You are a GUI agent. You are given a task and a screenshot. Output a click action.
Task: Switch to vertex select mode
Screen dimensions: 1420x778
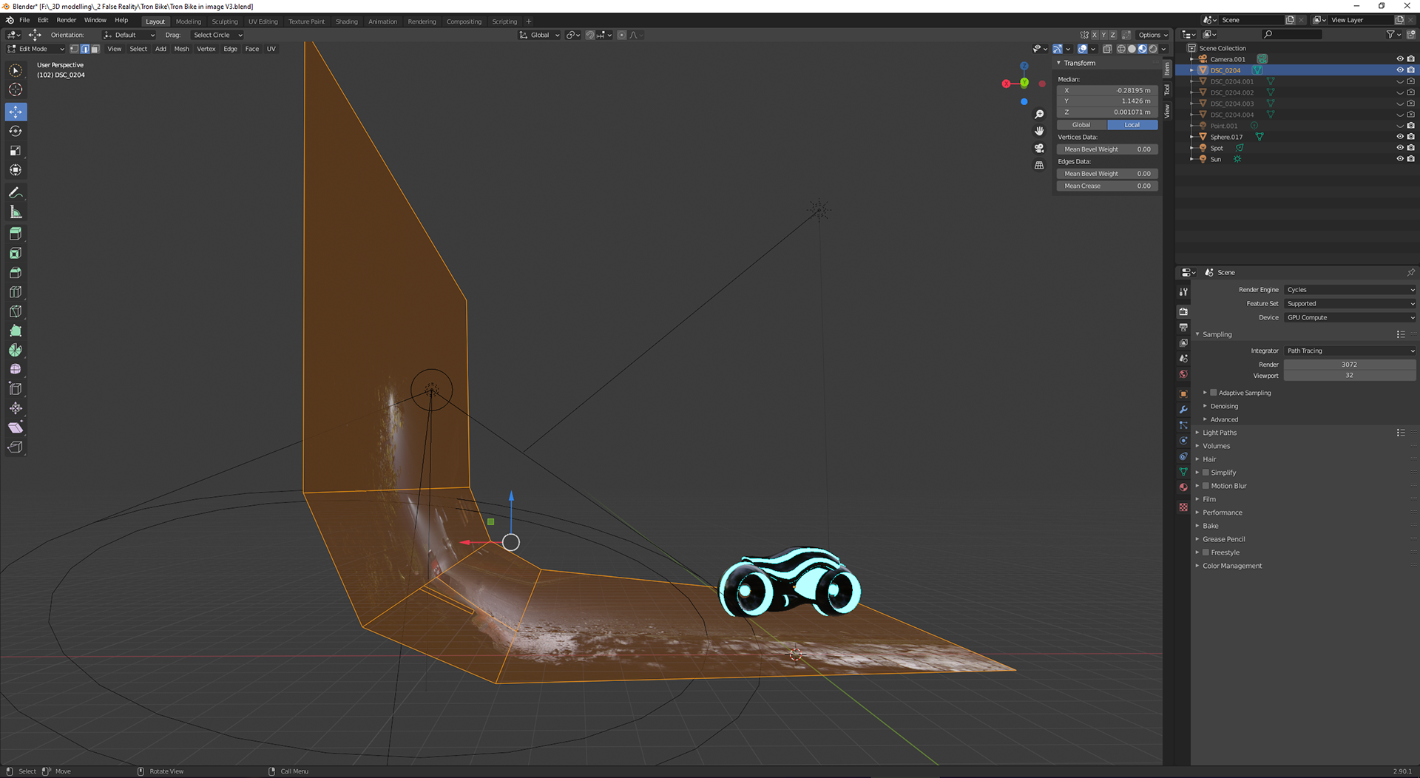point(74,49)
